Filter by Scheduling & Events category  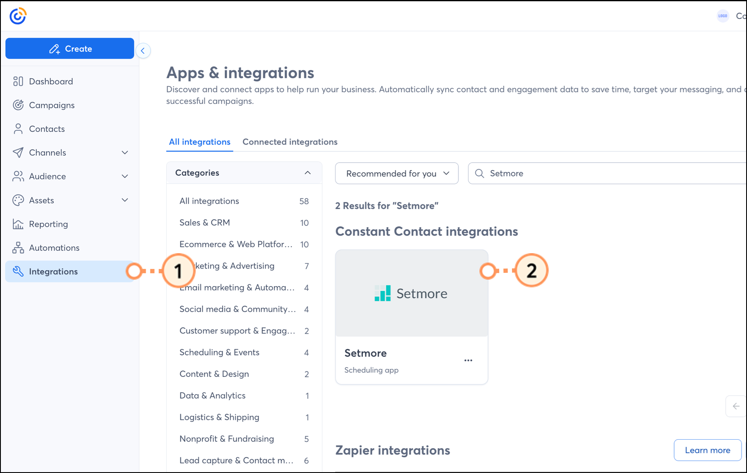point(219,352)
